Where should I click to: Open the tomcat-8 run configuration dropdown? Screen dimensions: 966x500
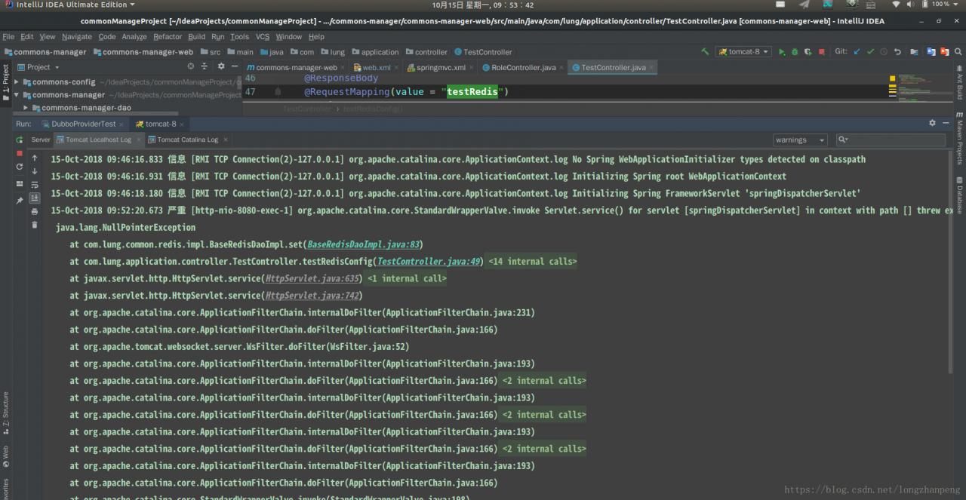(743, 52)
